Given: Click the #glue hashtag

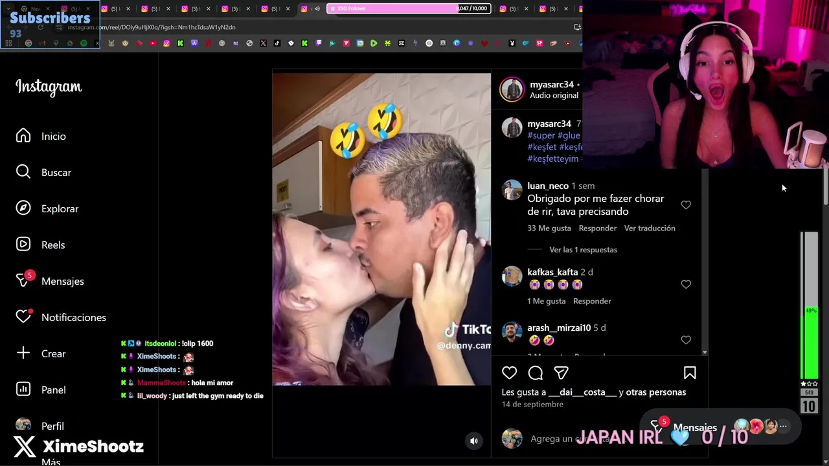Looking at the screenshot, I should (x=569, y=135).
